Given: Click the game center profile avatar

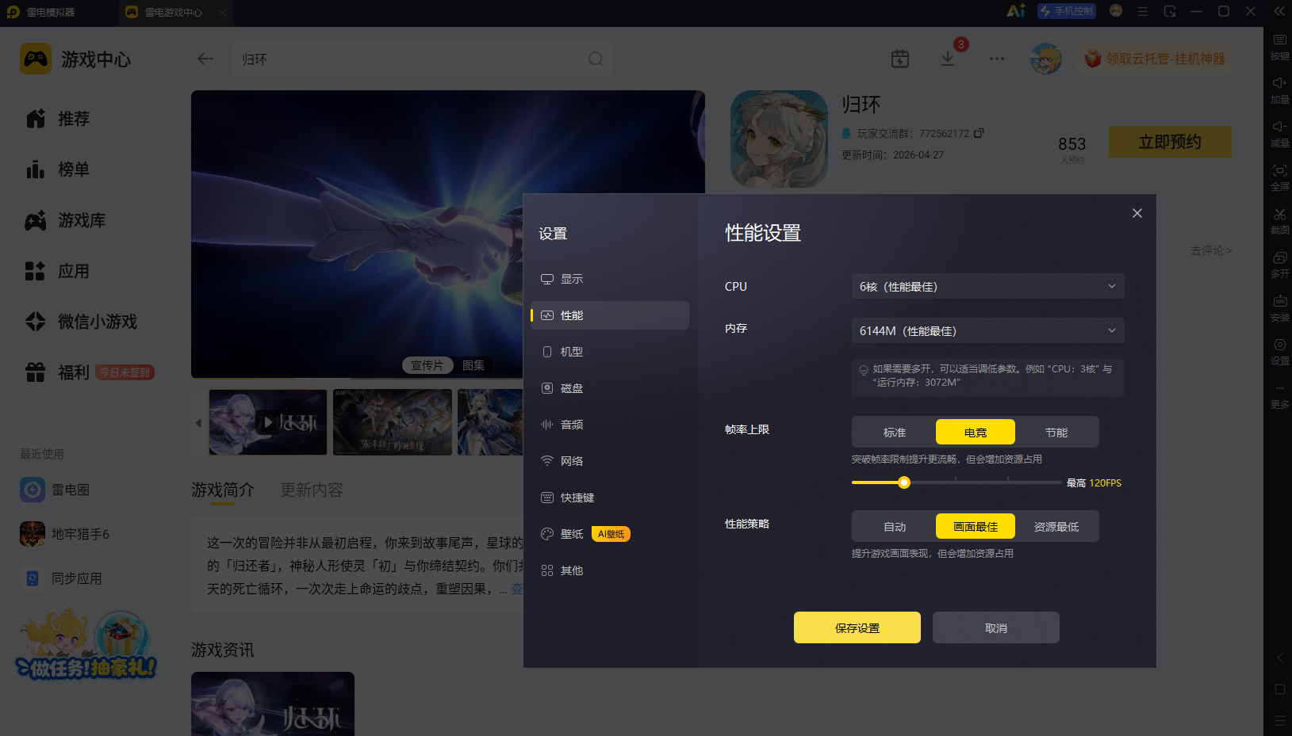Looking at the screenshot, I should 1046,59.
